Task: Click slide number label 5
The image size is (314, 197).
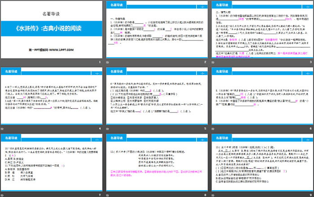Action: (205, 129)
